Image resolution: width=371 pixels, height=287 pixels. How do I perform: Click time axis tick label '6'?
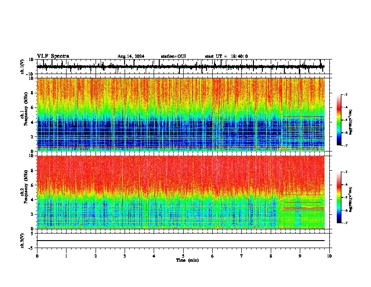(x=213, y=256)
